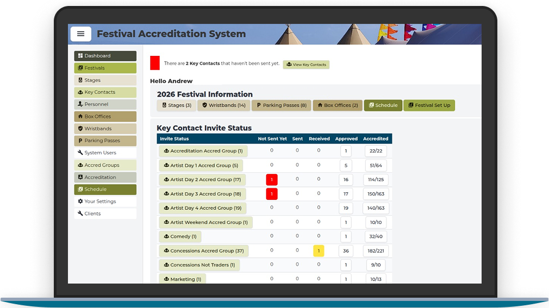The image size is (549, 308).
Task: Click the View Key Contacts button
Action: (x=306, y=65)
